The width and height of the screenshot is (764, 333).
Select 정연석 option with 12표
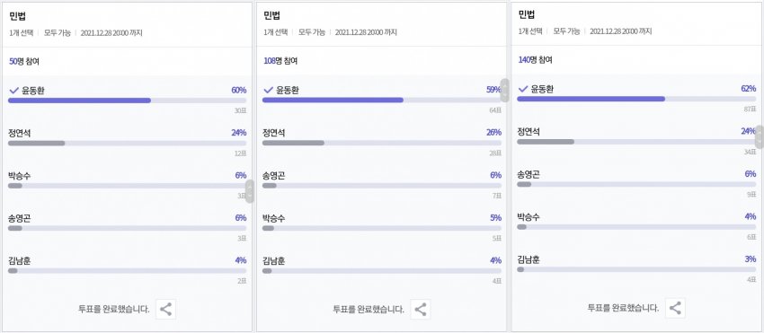(x=127, y=141)
